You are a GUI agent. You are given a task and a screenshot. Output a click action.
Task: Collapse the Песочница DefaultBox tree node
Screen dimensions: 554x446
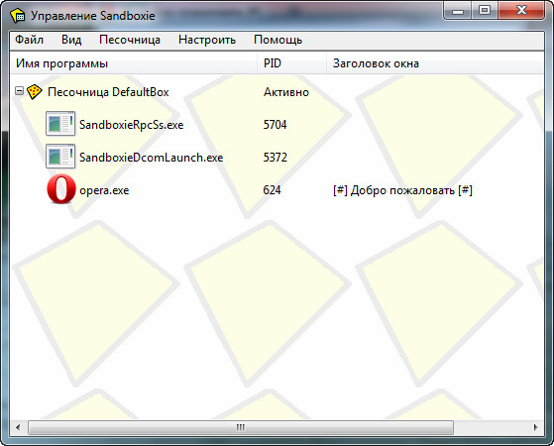tap(19, 91)
